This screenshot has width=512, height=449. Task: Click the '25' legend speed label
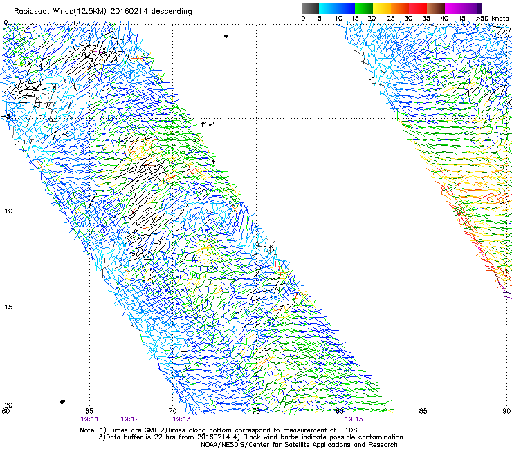pyautogui.click(x=391, y=19)
